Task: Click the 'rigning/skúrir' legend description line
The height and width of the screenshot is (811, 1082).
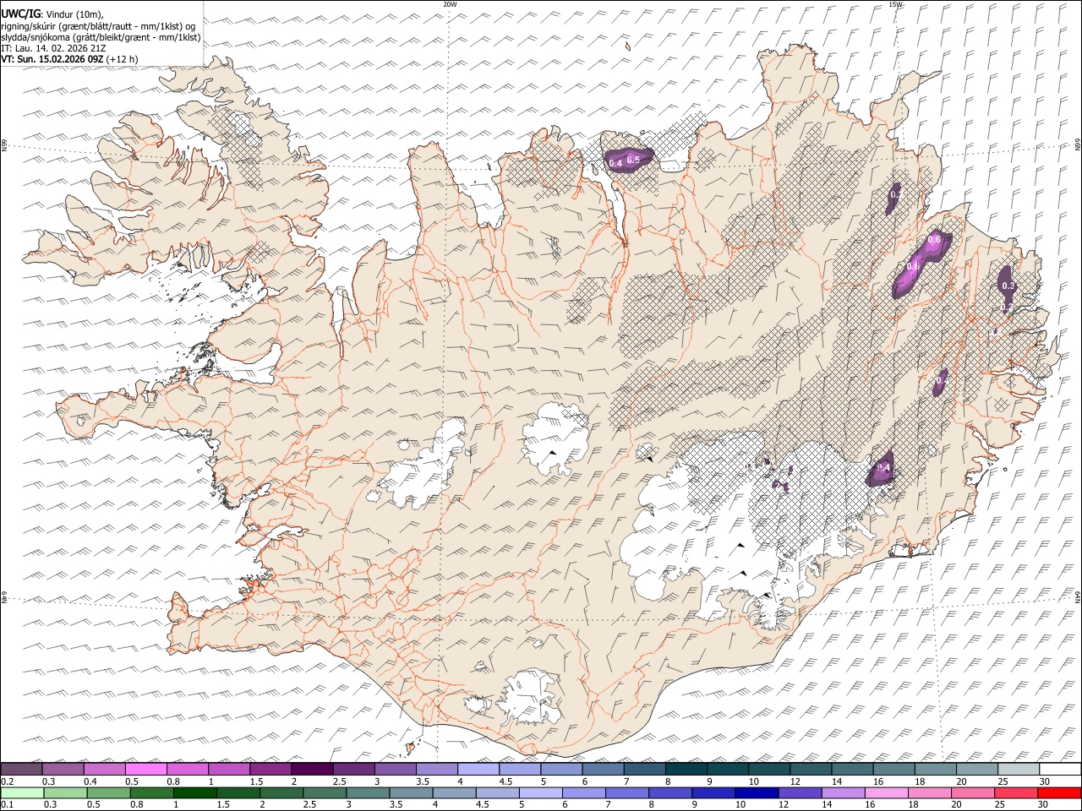Action: pyautogui.click(x=99, y=25)
